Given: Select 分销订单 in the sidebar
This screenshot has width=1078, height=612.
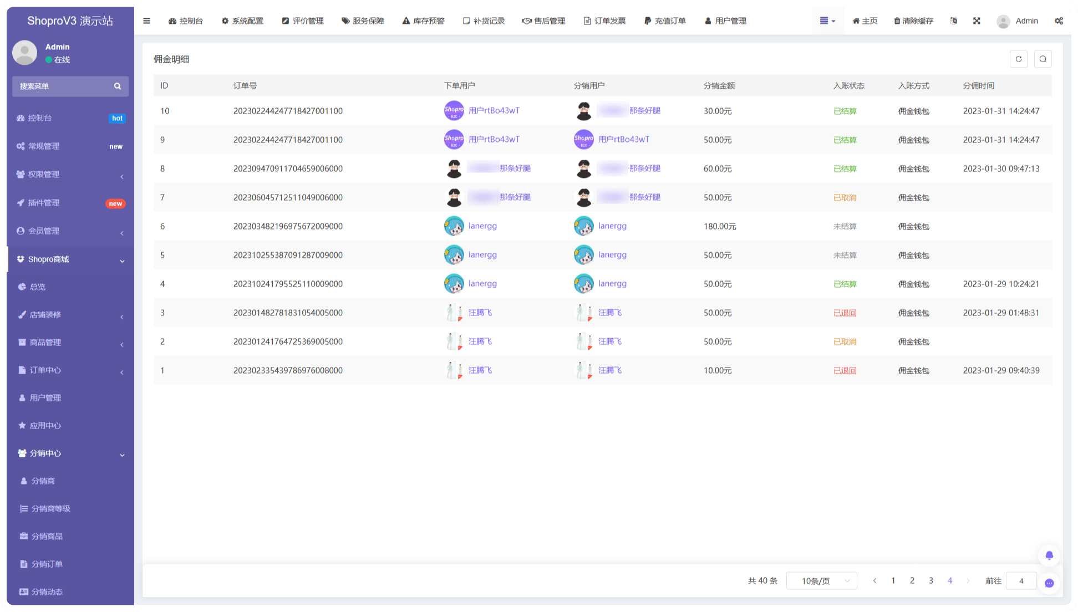Looking at the screenshot, I should tap(47, 564).
